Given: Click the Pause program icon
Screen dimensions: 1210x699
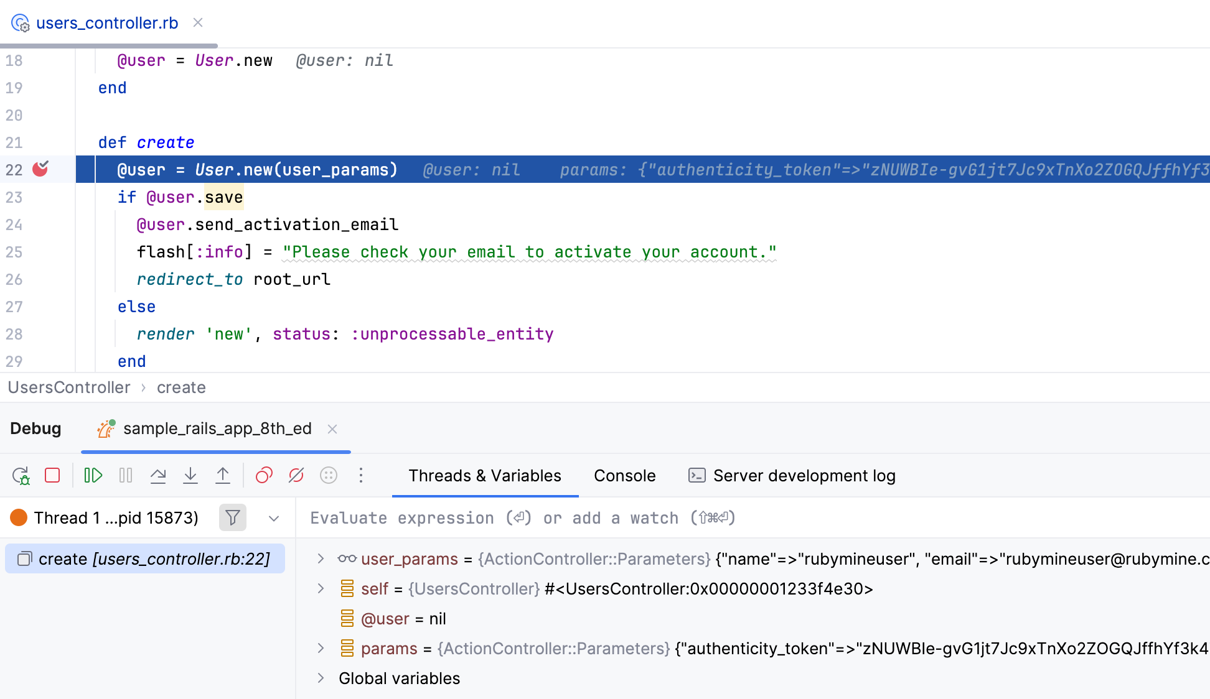Looking at the screenshot, I should [126, 476].
